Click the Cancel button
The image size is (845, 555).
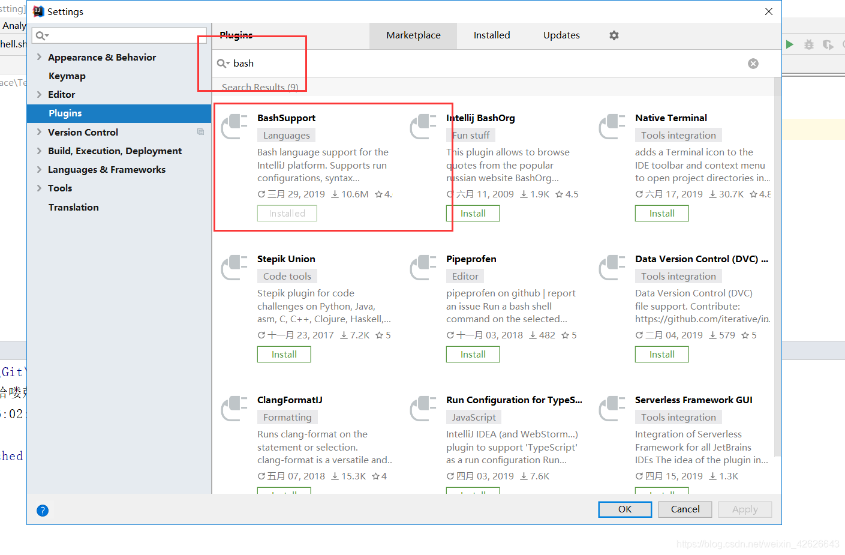685,509
